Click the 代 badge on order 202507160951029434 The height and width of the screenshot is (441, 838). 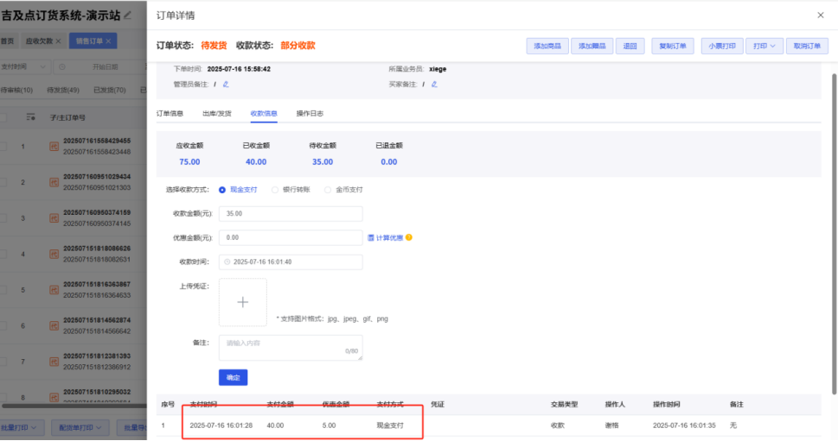(x=54, y=182)
